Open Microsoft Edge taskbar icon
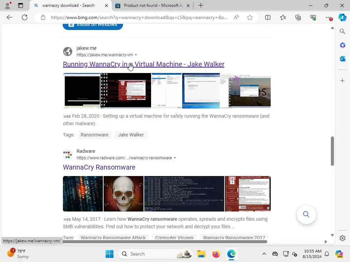The width and height of the screenshot is (350, 262). (x=231, y=254)
